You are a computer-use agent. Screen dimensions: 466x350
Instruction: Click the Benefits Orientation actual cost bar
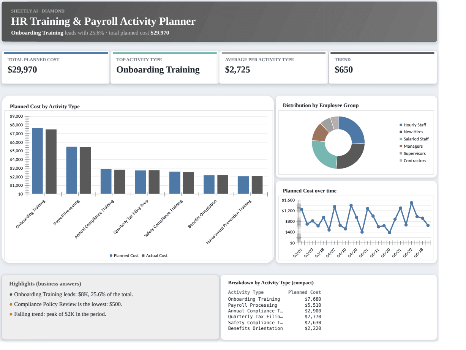(x=223, y=184)
